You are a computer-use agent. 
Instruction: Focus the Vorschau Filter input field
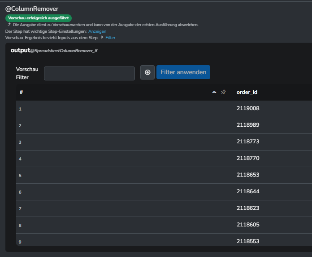point(89,73)
